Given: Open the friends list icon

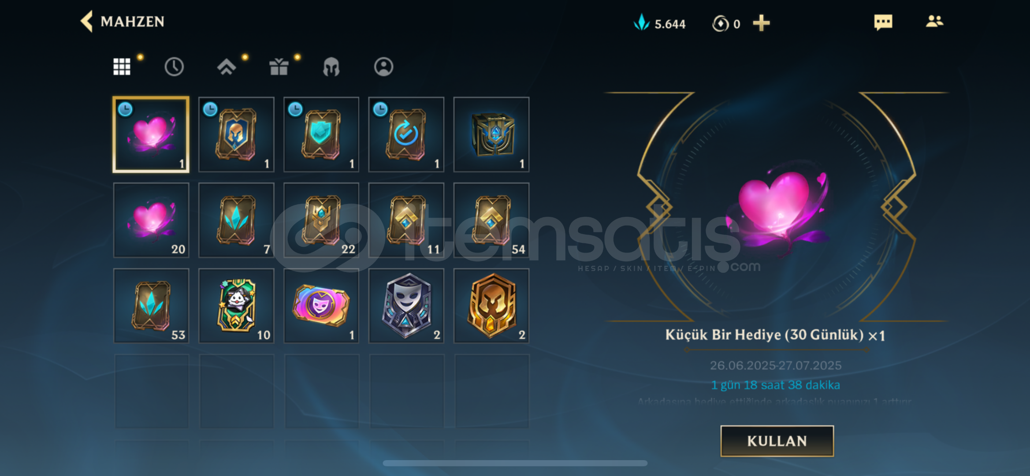Looking at the screenshot, I should [934, 21].
